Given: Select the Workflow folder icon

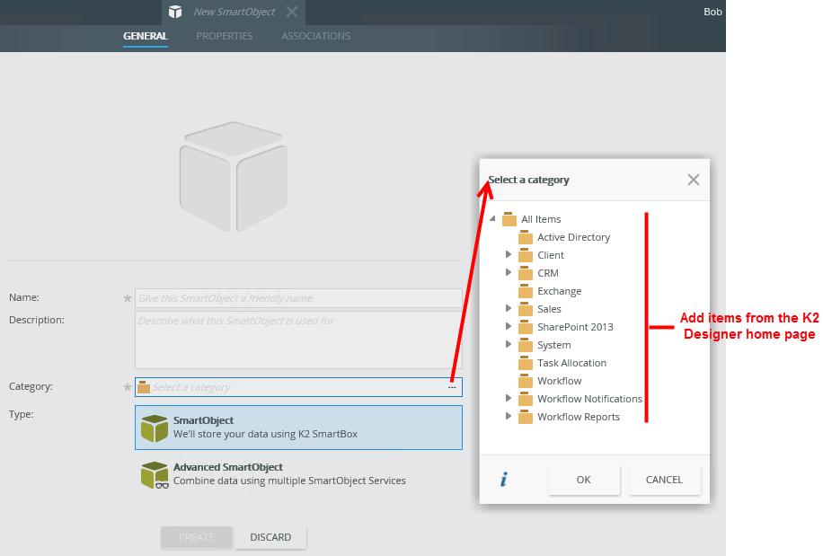Looking at the screenshot, I should (526, 381).
